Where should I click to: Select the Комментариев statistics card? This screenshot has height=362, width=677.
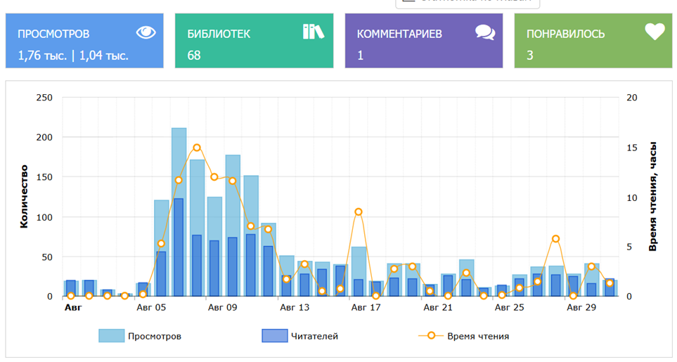tap(423, 44)
